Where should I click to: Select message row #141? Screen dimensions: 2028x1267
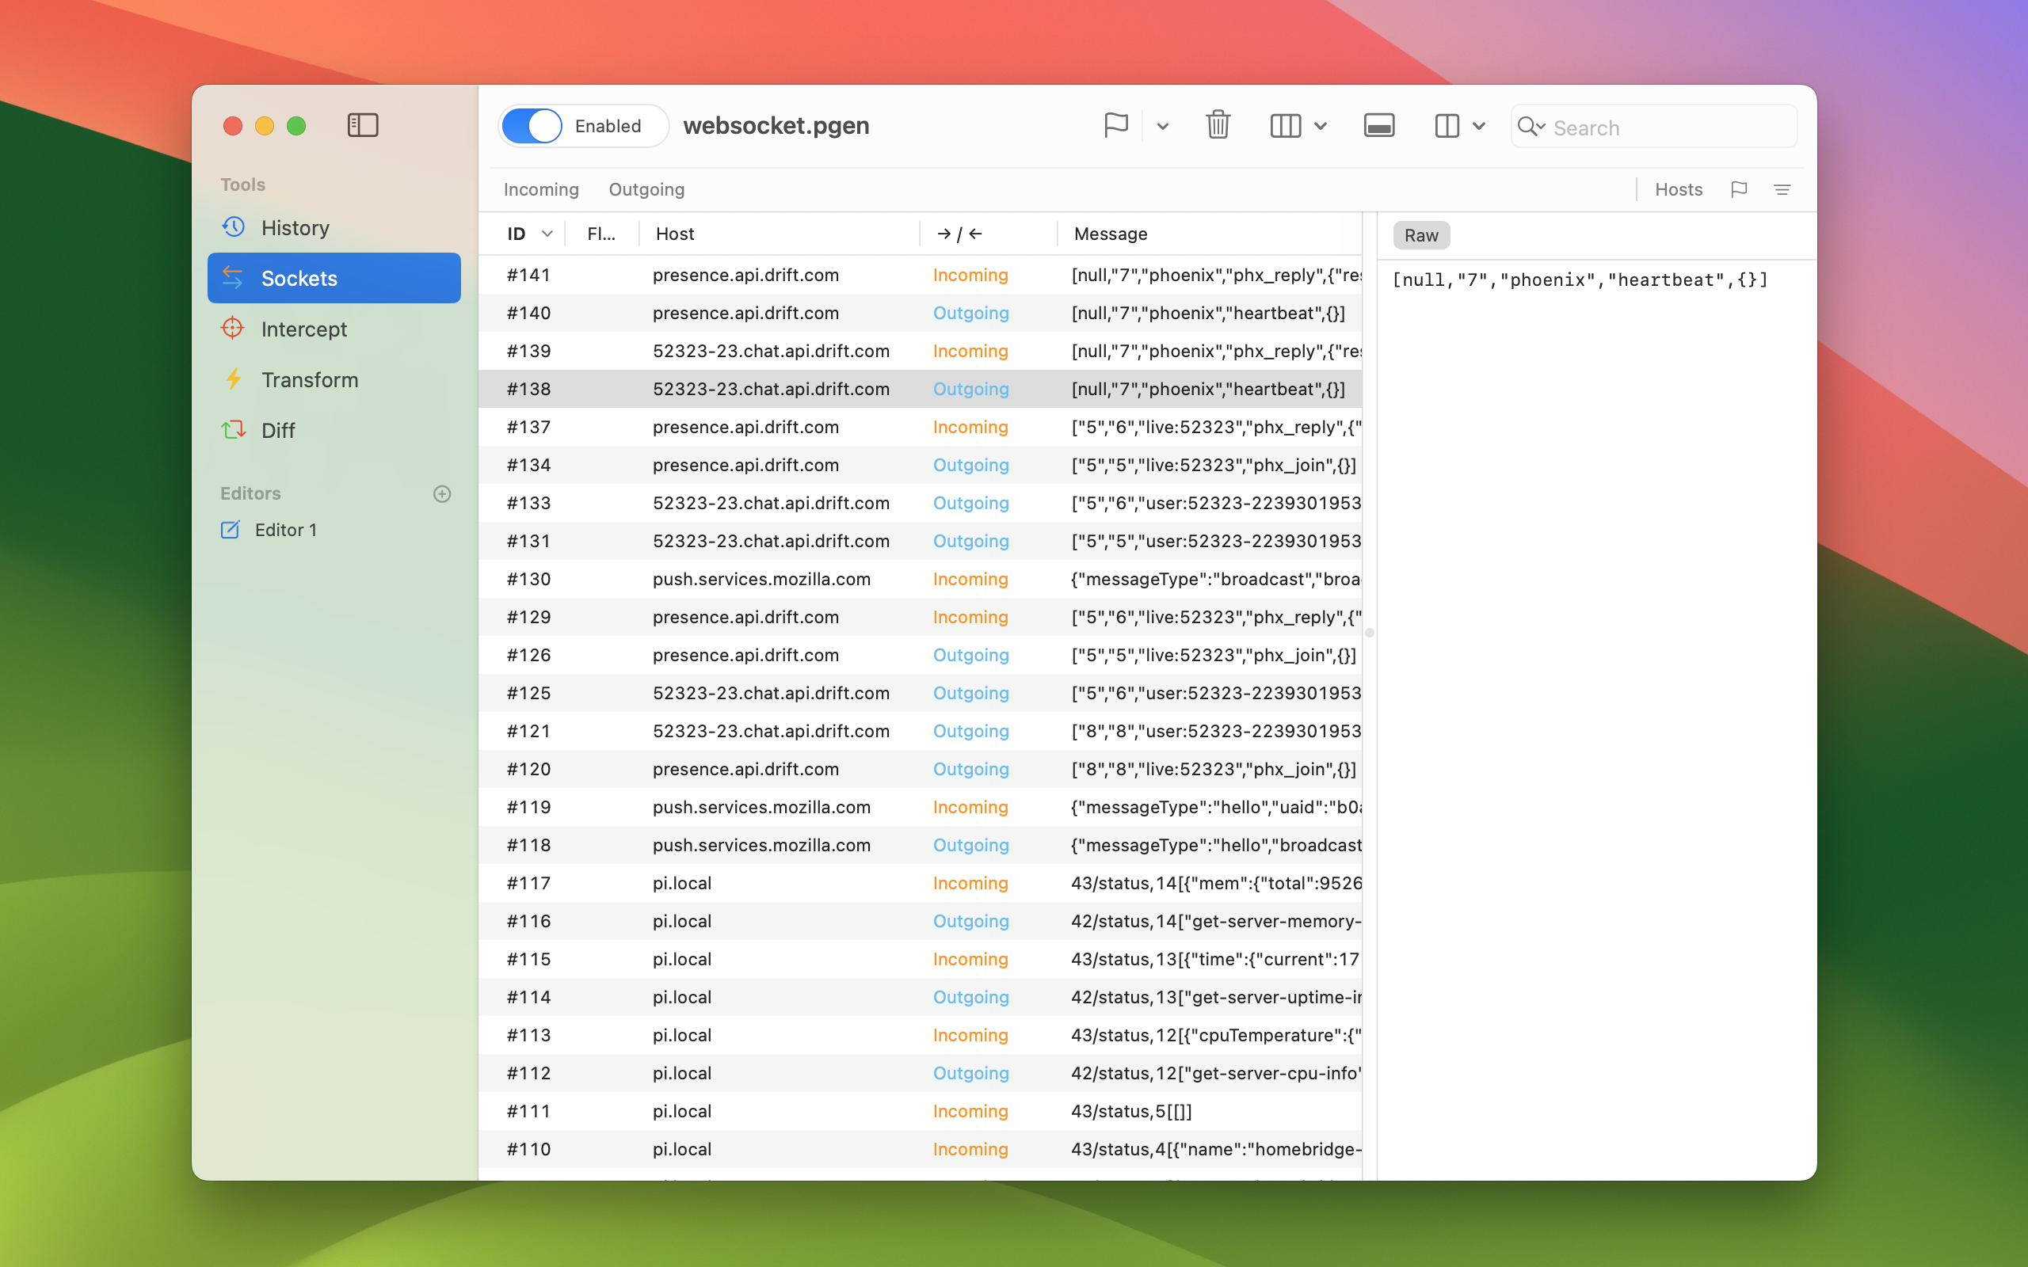pyautogui.click(x=919, y=275)
